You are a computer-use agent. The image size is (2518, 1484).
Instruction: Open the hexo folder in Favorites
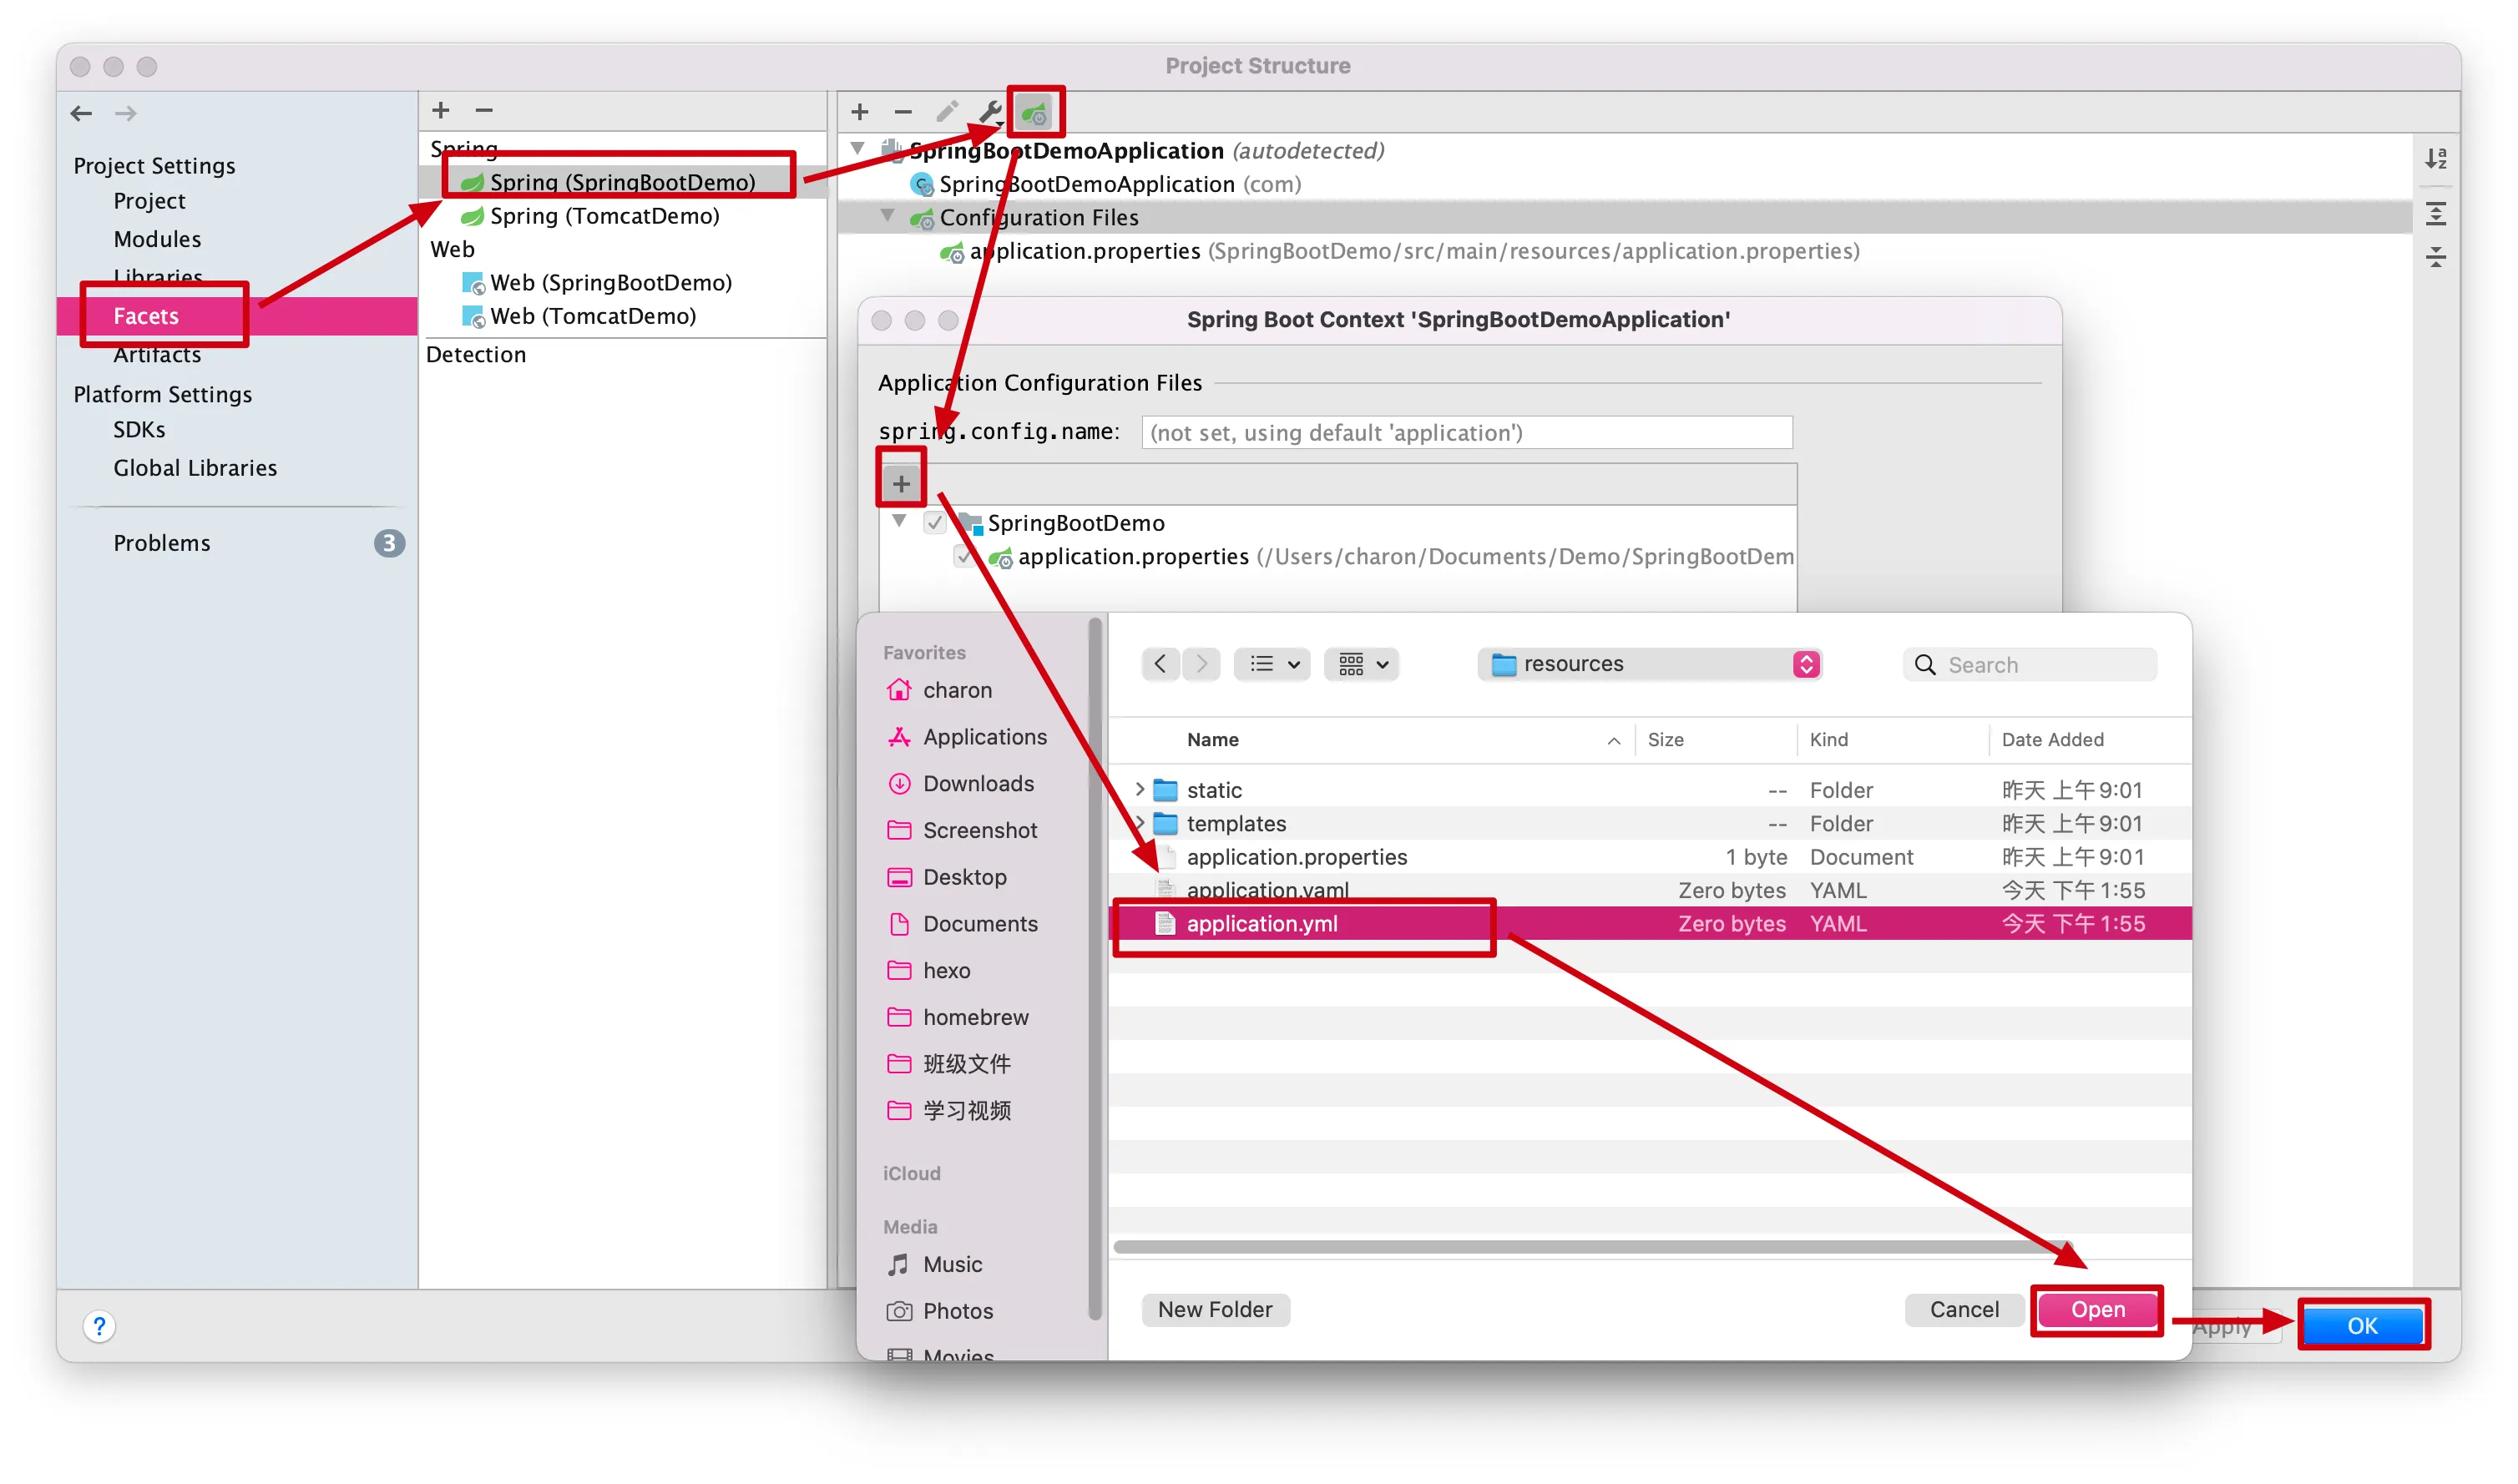point(928,970)
